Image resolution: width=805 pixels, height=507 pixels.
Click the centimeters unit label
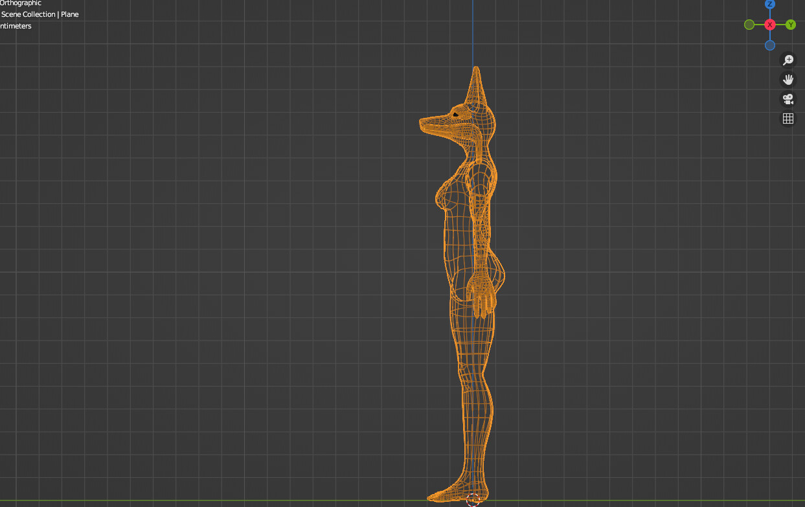tap(16, 25)
